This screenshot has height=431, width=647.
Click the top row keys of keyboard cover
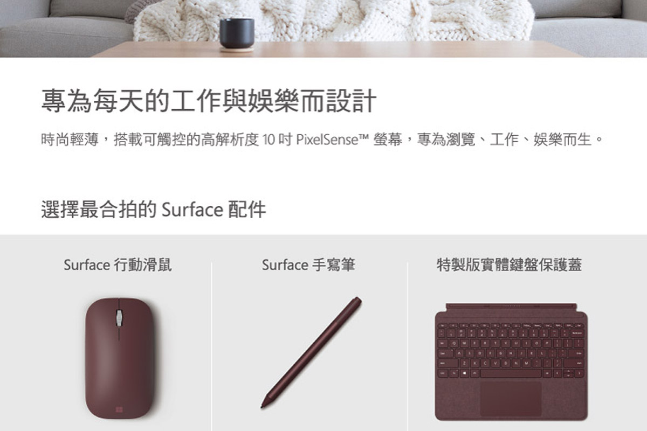coord(511,325)
